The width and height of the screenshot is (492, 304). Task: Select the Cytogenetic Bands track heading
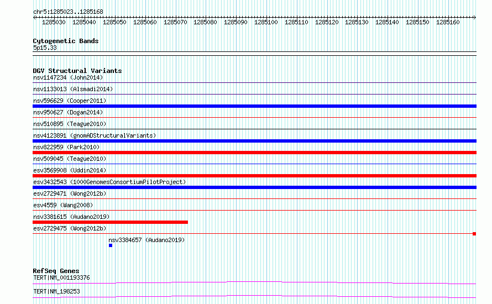66,41
